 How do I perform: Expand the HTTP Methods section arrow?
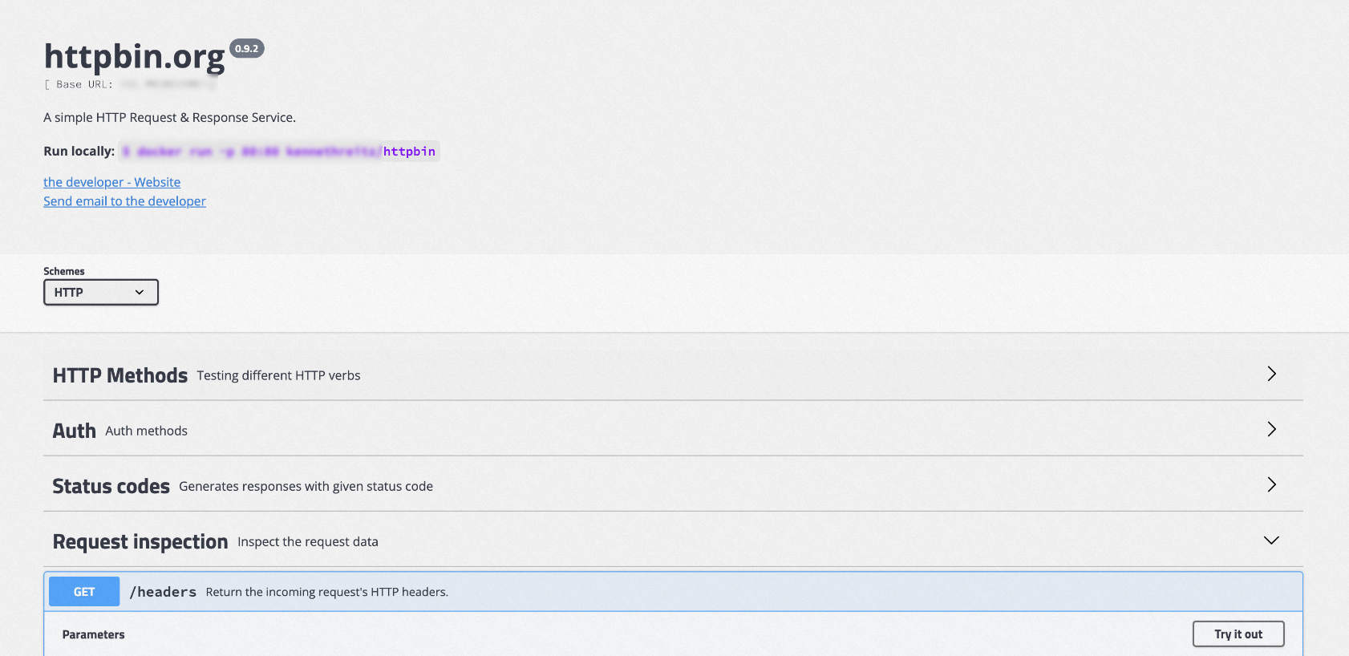click(1271, 374)
